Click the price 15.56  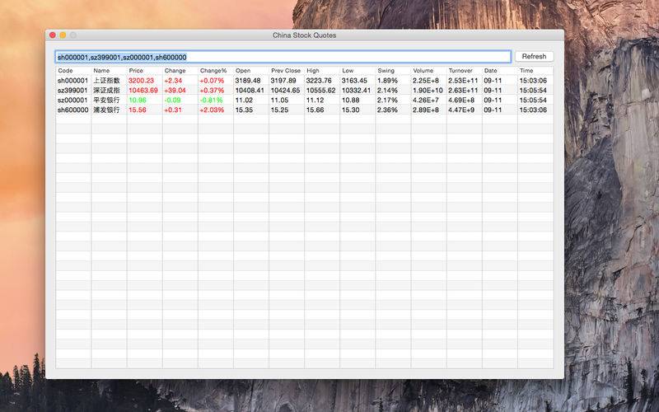[x=138, y=110]
